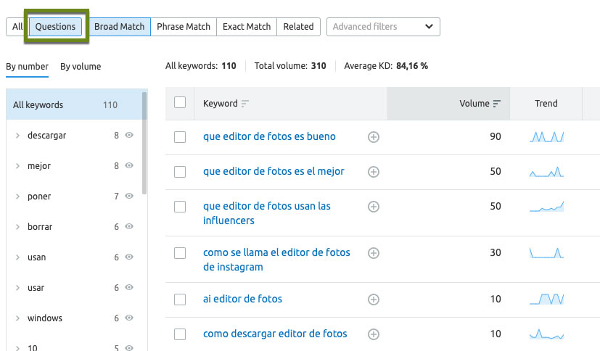The image size is (600, 351).
Task: Open trend chart for 'es bueno' keyword
Action: [x=546, y=136]
